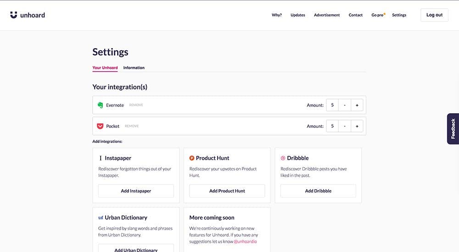Remove the Evernote integration
The height and width of the screenshot is (252, 459).
point(136,105)
